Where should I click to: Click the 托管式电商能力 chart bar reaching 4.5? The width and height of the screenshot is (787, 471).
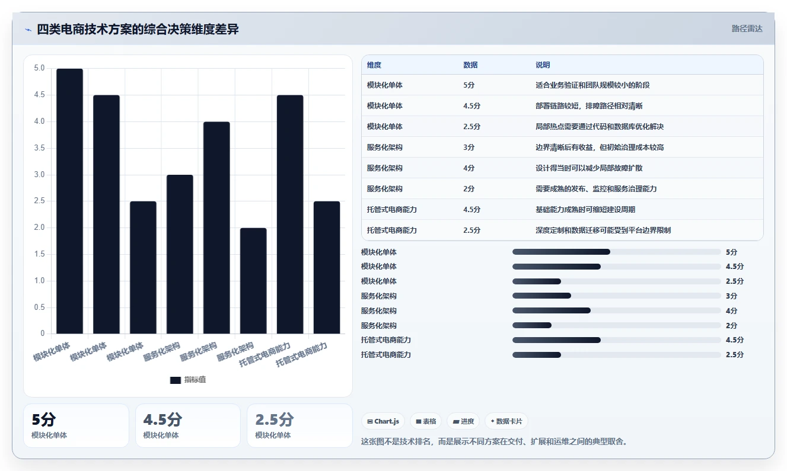point(290,214)
